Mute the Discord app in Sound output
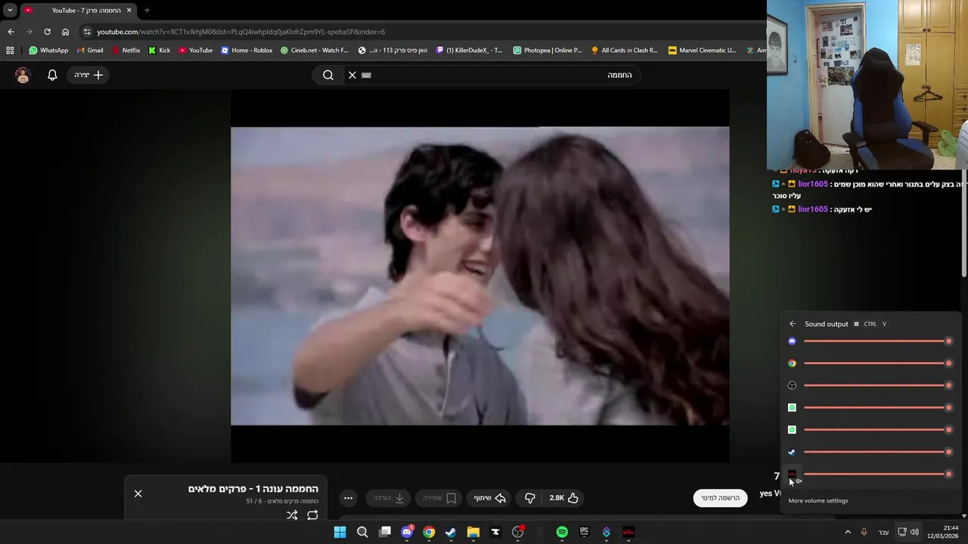968x544 pixels. pyautogui.click(x=792, y=342)
